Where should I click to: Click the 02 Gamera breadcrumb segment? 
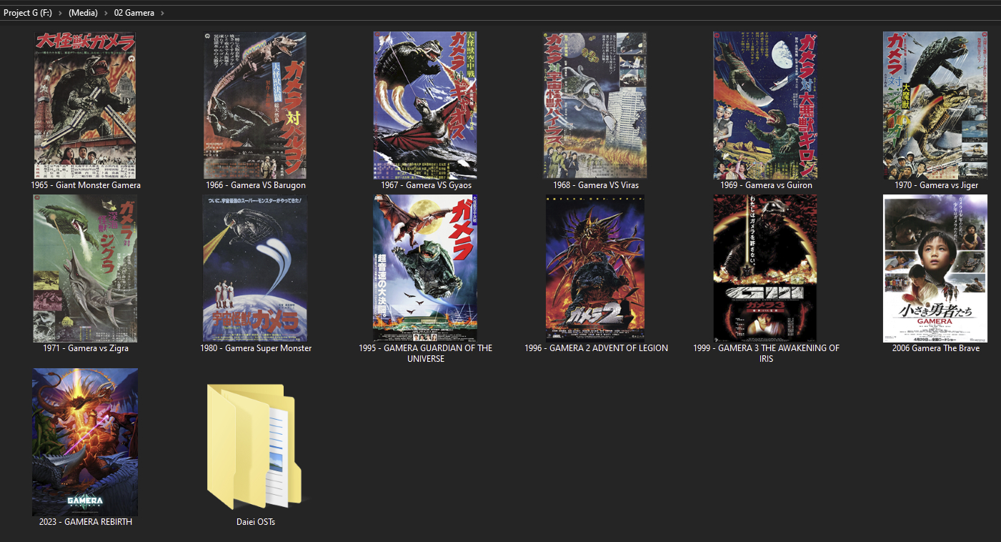coord(134,13)
